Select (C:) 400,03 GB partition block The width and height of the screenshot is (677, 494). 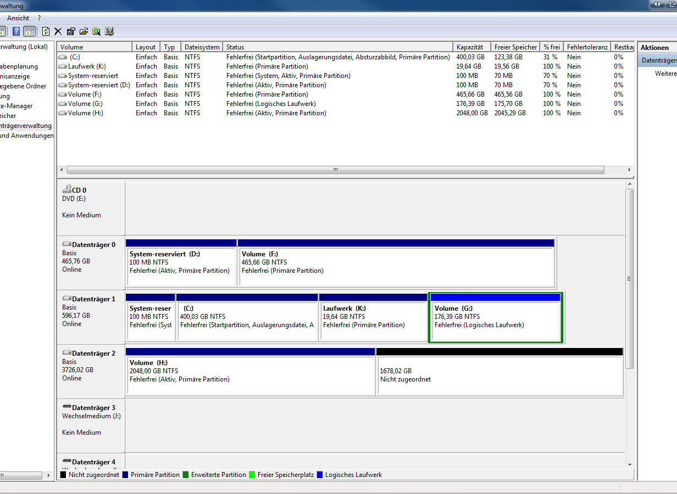tap(247, 317)
